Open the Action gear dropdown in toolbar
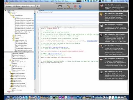 (x=38, y=6)
